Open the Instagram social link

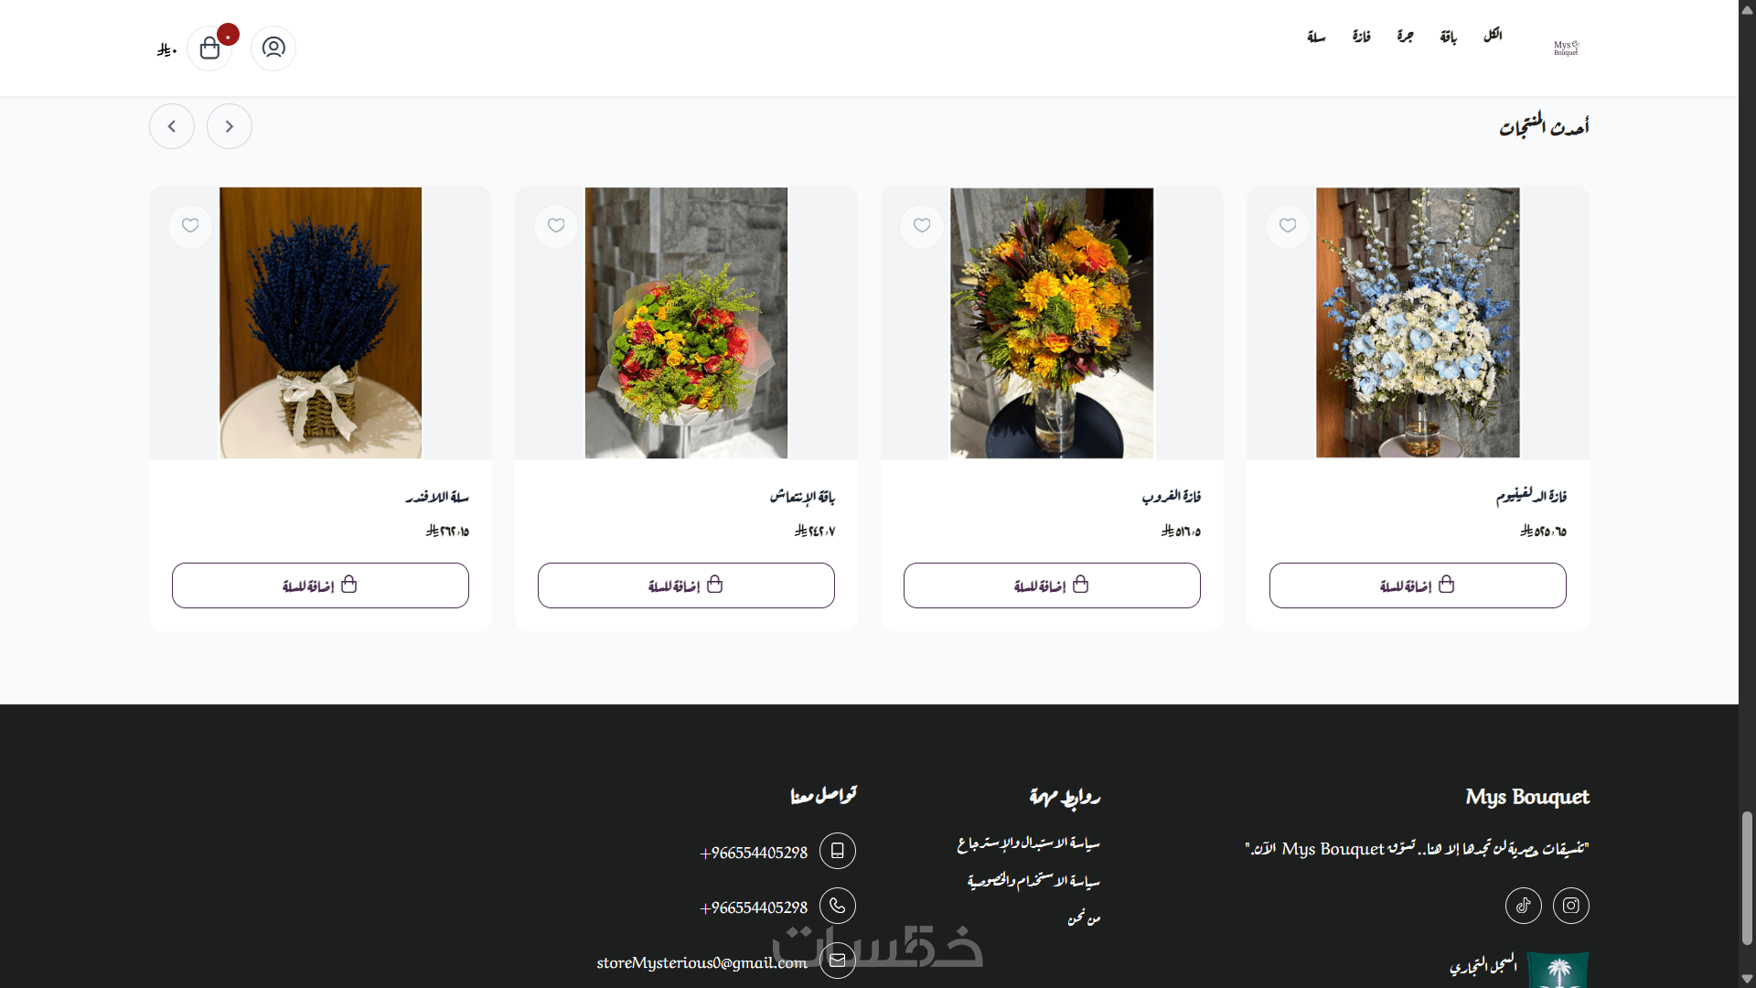[1570, 906]
